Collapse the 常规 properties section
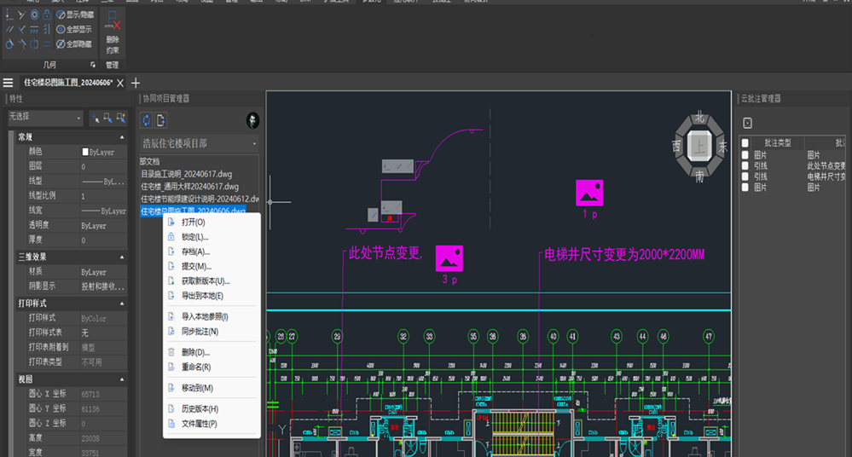 [122, 137]
